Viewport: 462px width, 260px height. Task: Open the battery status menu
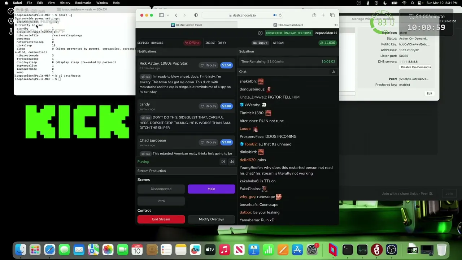click(394, 3)
